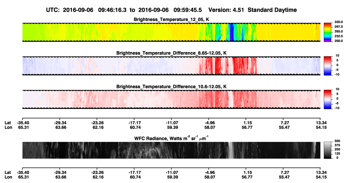Click the WFC Radiance grayscale image strip
Image resolution: width=356 pixels, height=183 pixels.
(171, 150)
